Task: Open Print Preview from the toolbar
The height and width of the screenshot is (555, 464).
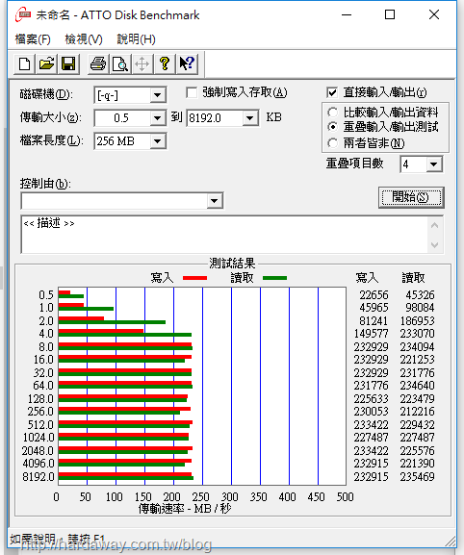Action: tap(120, 64)
